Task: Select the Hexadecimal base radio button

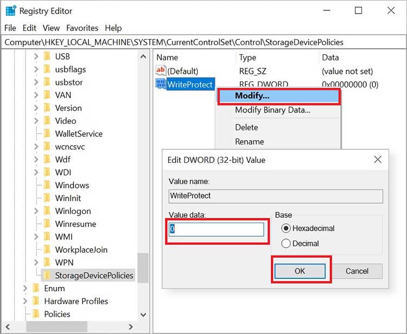Action: tap(286, 228)
